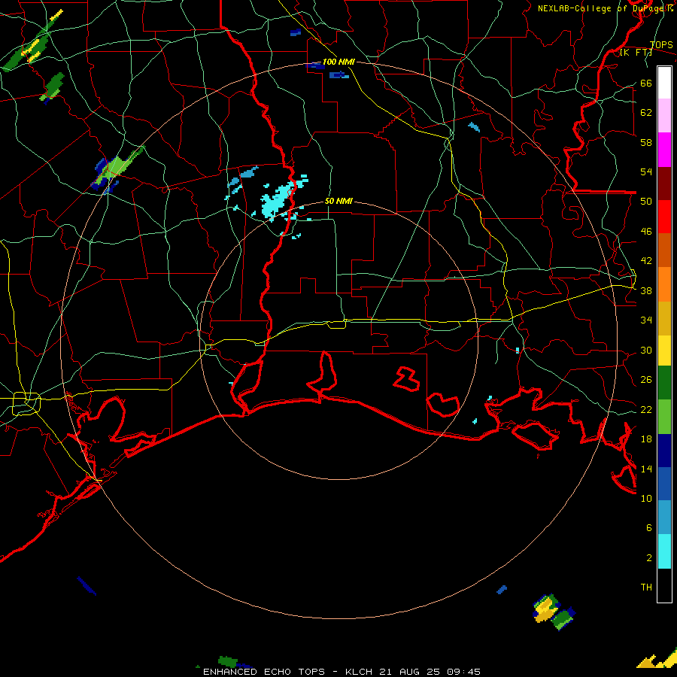Select the bright red legend swatch
Viewport: 677px width, 677px height.
[x=664, y=217]
